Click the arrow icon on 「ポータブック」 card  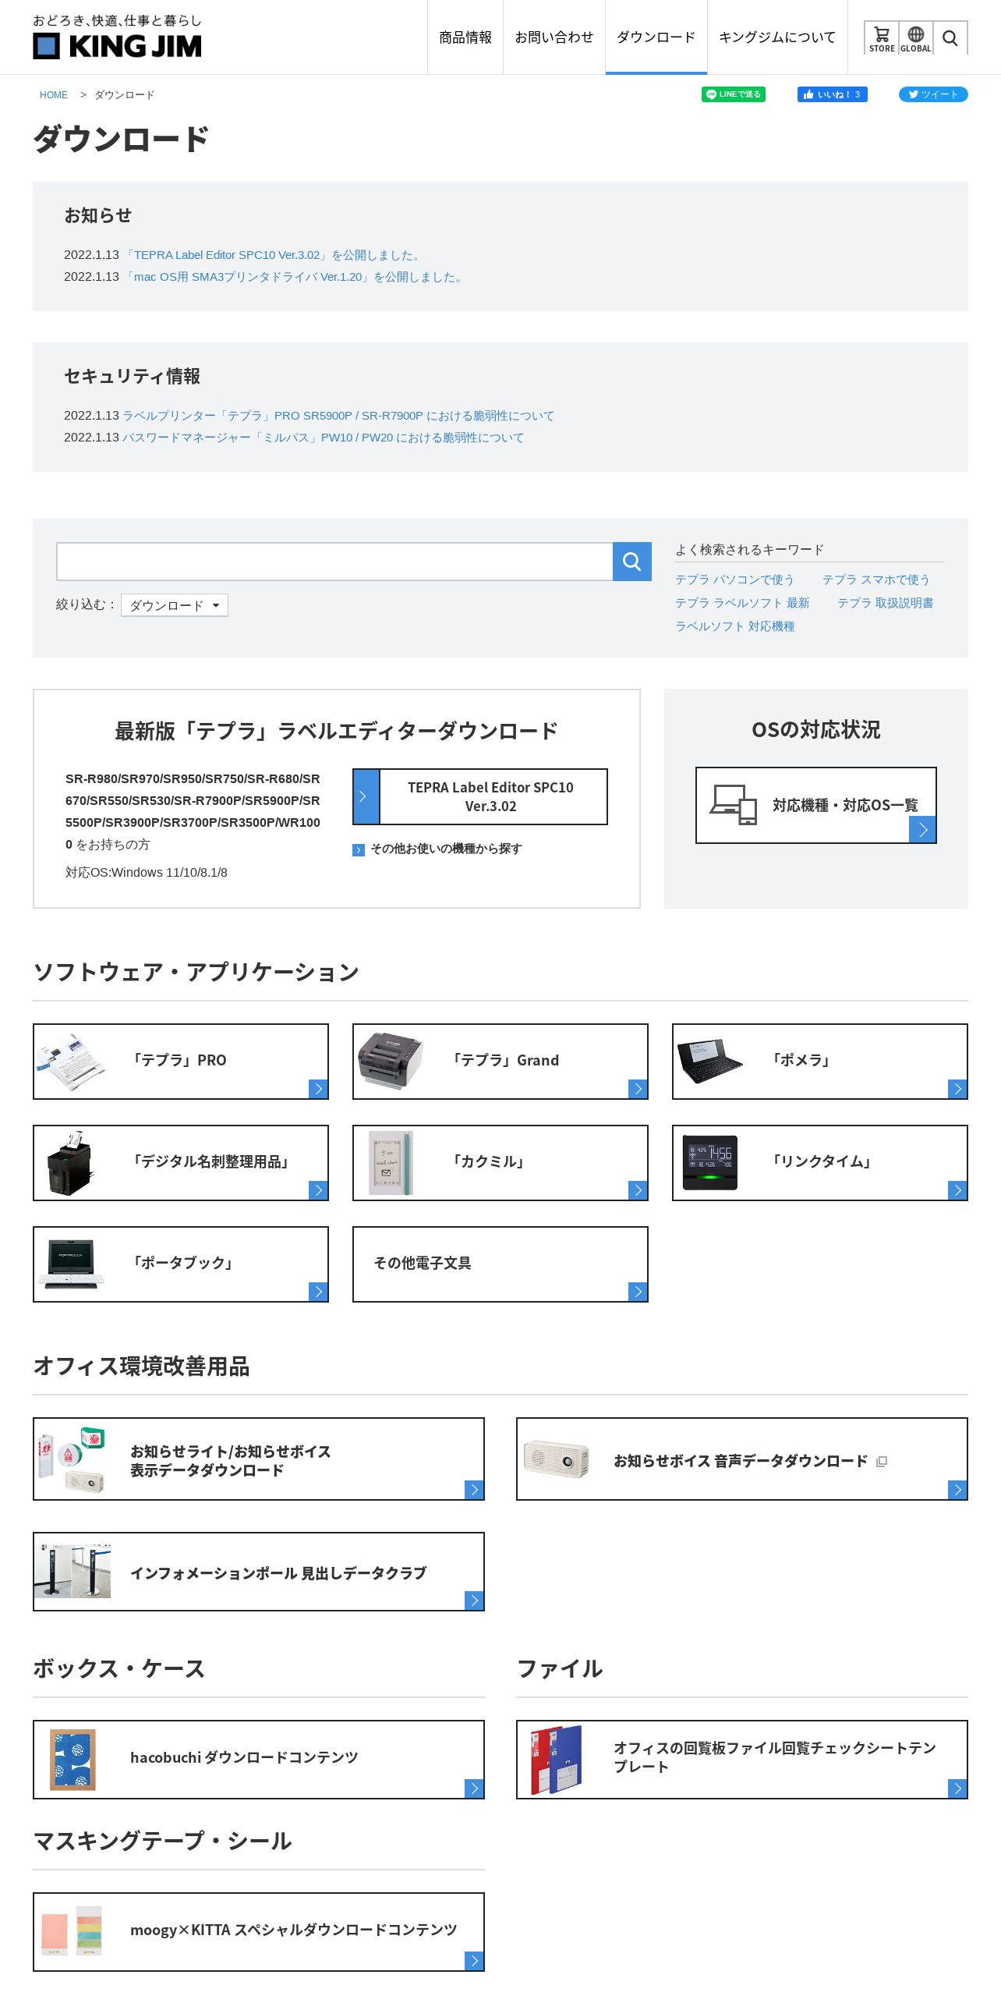pos(318,1292)
